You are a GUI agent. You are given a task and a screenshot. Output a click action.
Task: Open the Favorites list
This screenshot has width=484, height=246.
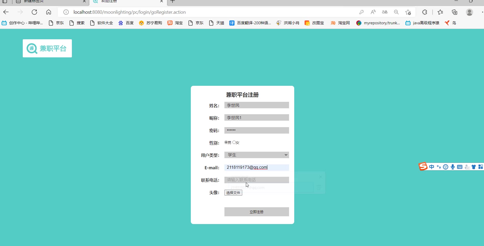(440, 12)
